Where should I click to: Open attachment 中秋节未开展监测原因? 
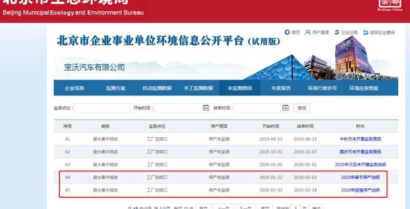[360, 139]
